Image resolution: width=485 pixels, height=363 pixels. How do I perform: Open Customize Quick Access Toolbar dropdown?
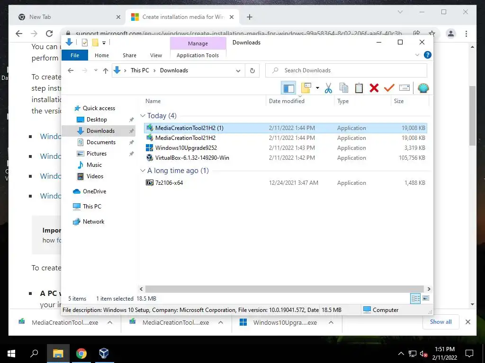pos(104,43)
